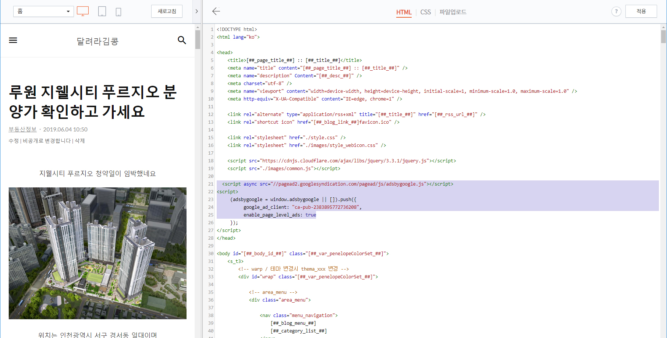Open the 파일업로드 tab
The image size is (667, 338).
(x=453, y=12)
